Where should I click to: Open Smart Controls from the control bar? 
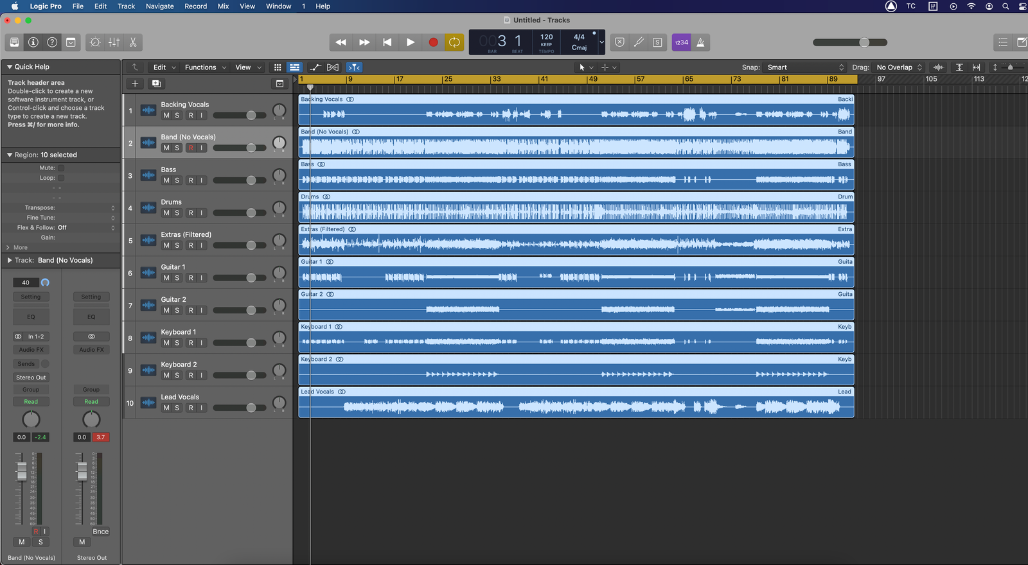click(95, 42)
